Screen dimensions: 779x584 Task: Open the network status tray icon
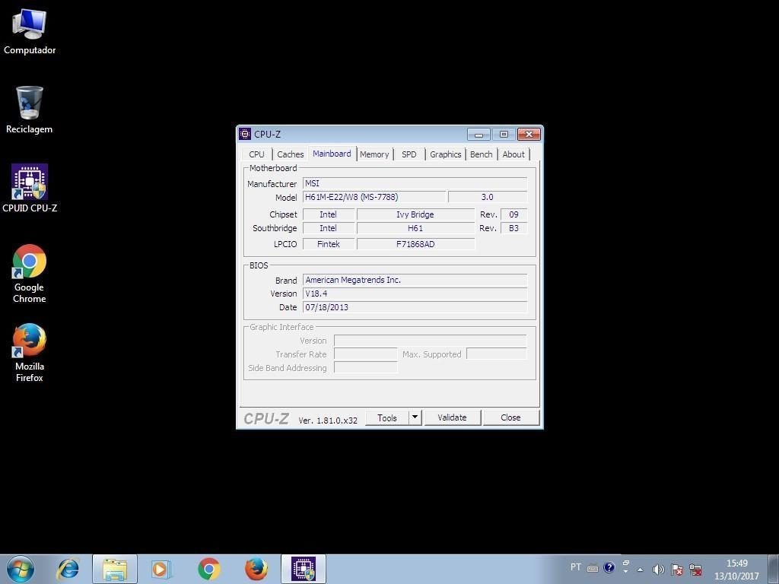[695, 570]
